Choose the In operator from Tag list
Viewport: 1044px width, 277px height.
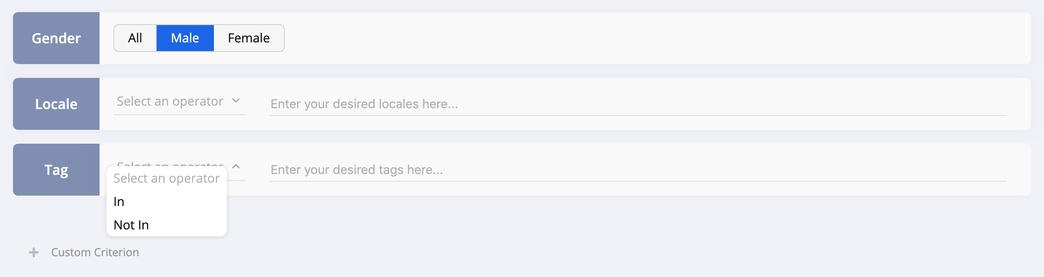(x=167, y=202)
